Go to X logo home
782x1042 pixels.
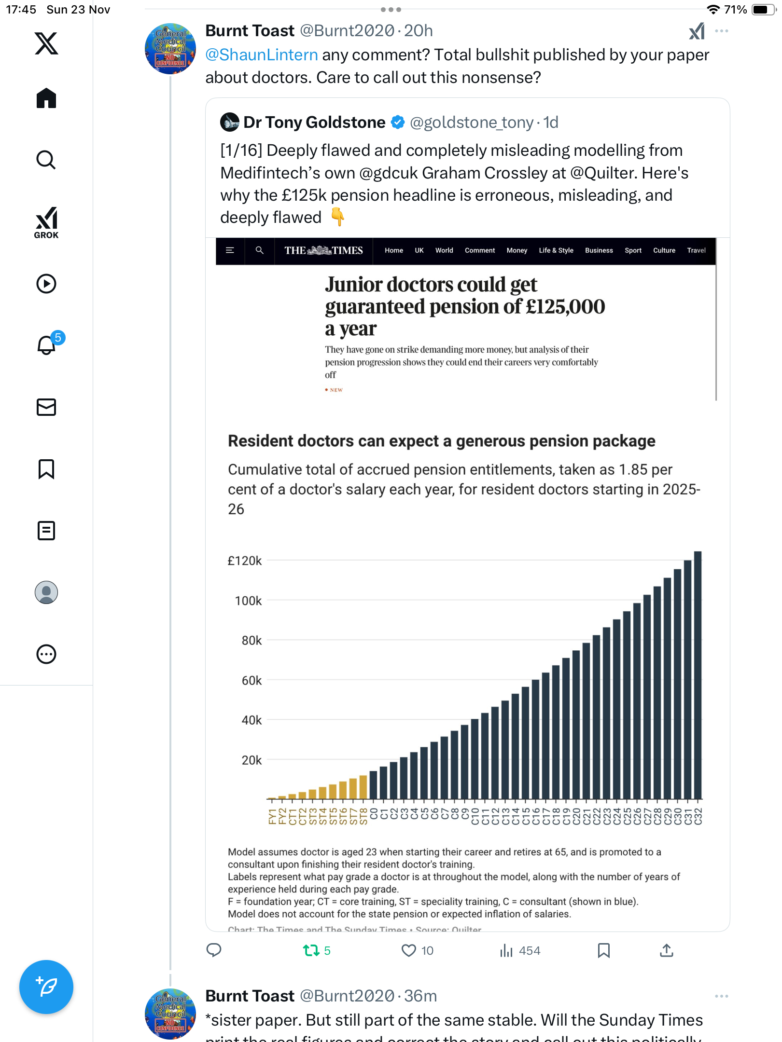(x=46, y=43)
